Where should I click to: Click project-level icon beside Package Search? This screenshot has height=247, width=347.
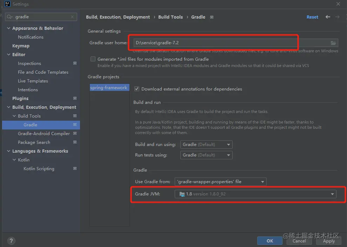pos(75,142)
